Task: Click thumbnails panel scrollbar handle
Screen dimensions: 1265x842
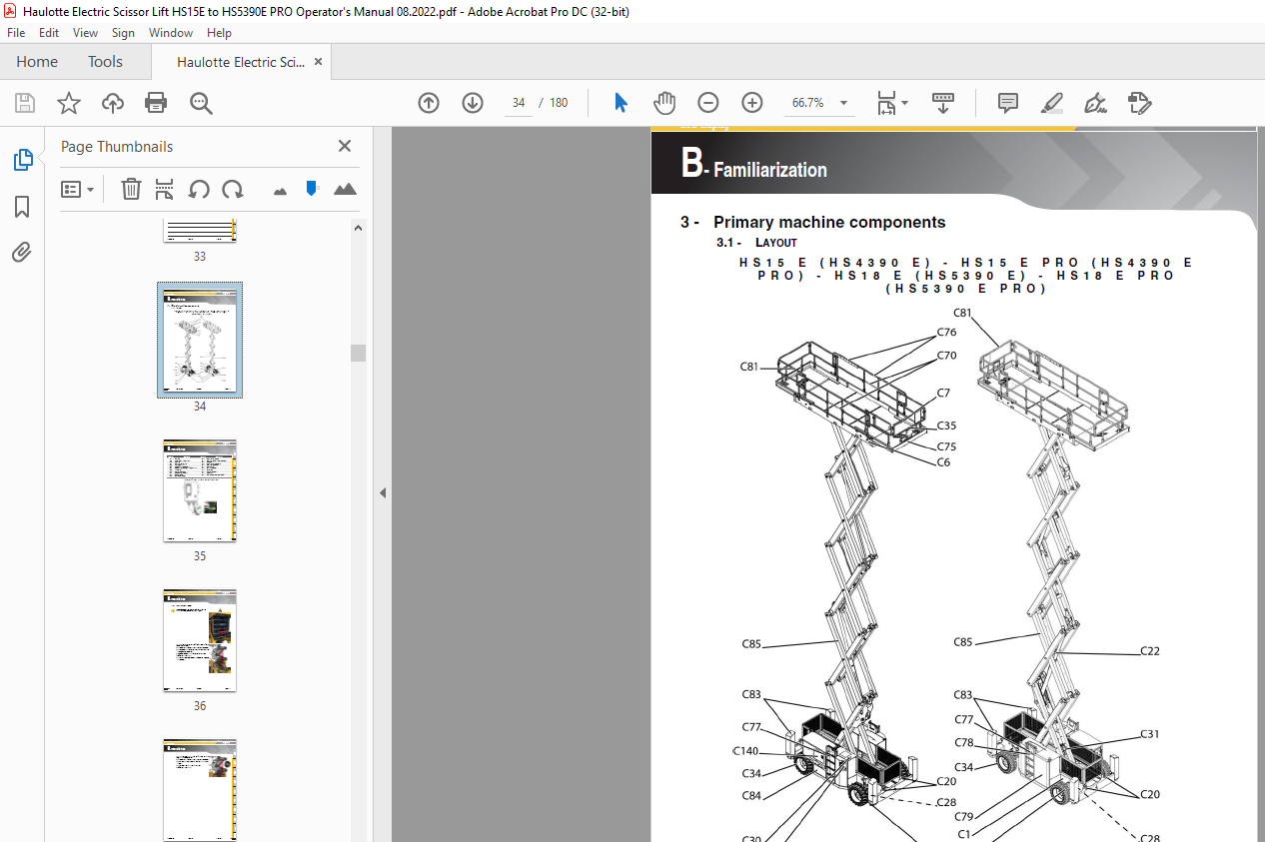Action: click(x=358, y=353)
